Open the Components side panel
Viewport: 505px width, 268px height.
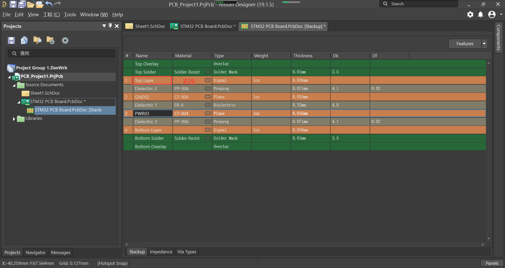click(498, 38)
